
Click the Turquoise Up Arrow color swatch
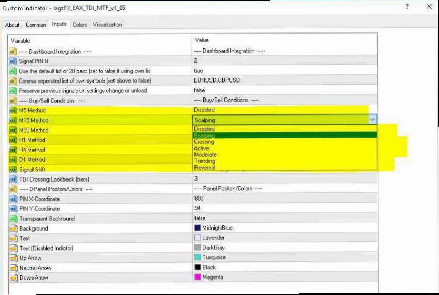coord(198,258)
